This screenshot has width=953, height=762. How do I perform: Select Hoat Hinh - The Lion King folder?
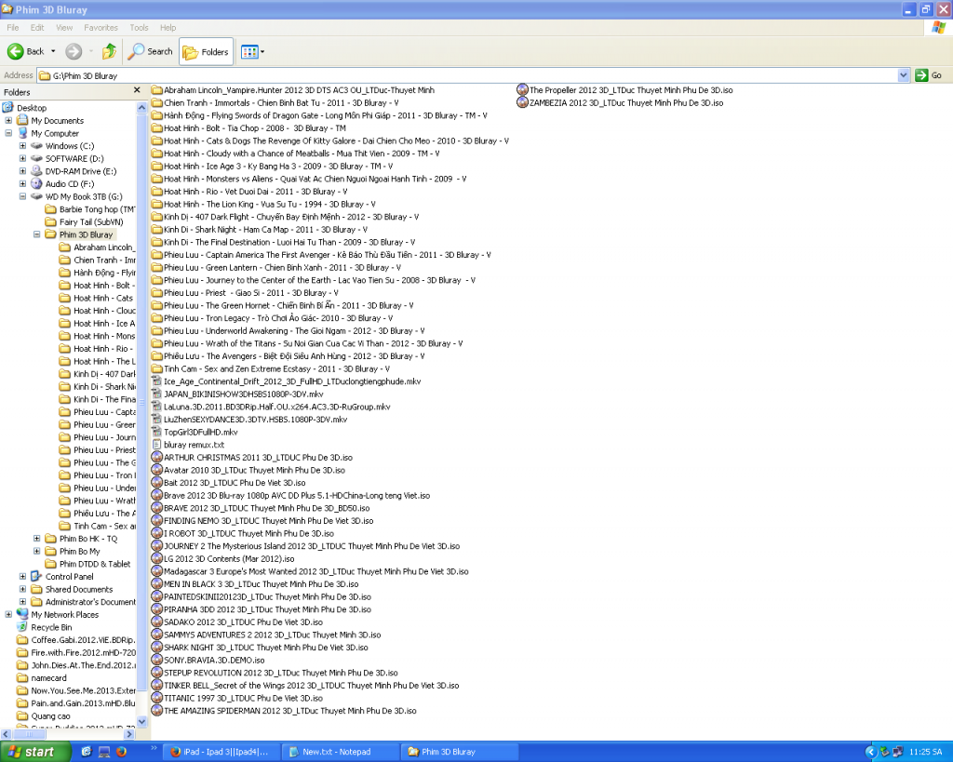[x=269, y=204]
